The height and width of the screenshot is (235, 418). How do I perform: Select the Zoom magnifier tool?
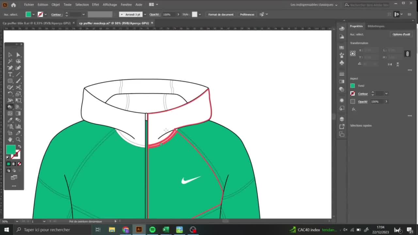pyautogui.click(x=18, y=140)
